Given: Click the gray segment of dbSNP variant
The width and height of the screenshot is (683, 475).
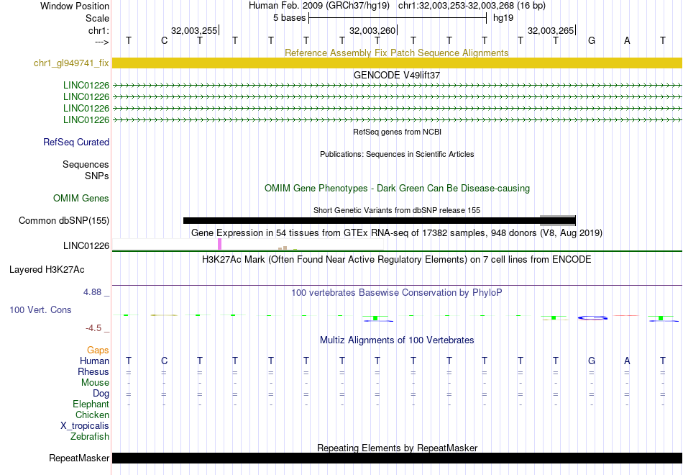Looking at the screenshot, I should 558,220.
